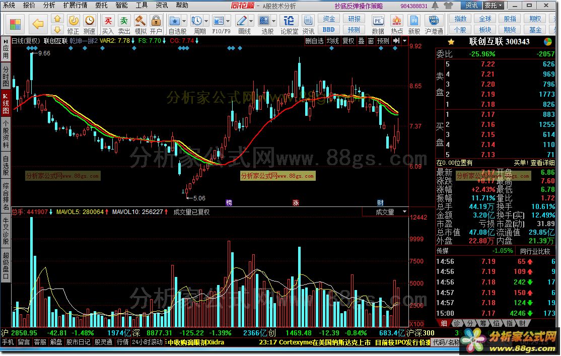Expand the 选股 dropdown arrow
The image size is (561, 356).
(x=274, y=21)
